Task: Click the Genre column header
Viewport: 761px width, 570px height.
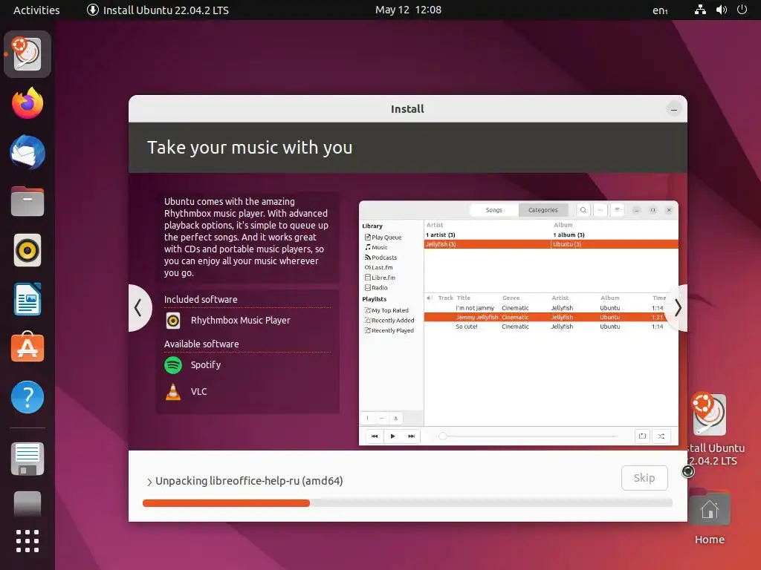Action: [511, 298]
